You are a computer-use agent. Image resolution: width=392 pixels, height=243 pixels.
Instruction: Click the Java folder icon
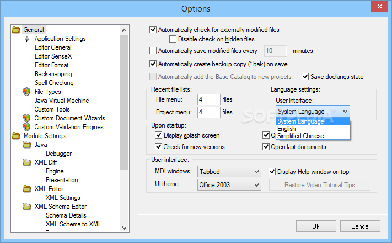tap(27, 145)
